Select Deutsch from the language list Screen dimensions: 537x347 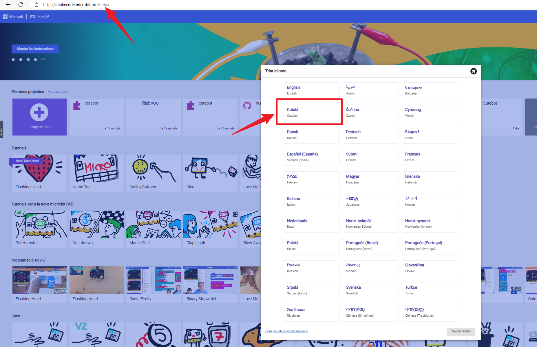(370, 135)
